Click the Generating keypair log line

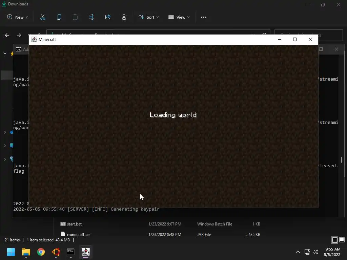(86, 209)
